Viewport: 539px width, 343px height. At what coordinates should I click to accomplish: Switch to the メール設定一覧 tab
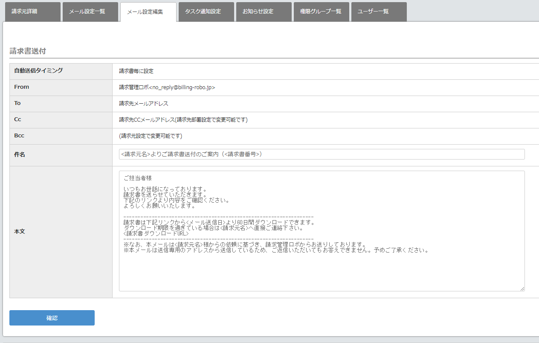pyautogui.click(x=90, y=12)
